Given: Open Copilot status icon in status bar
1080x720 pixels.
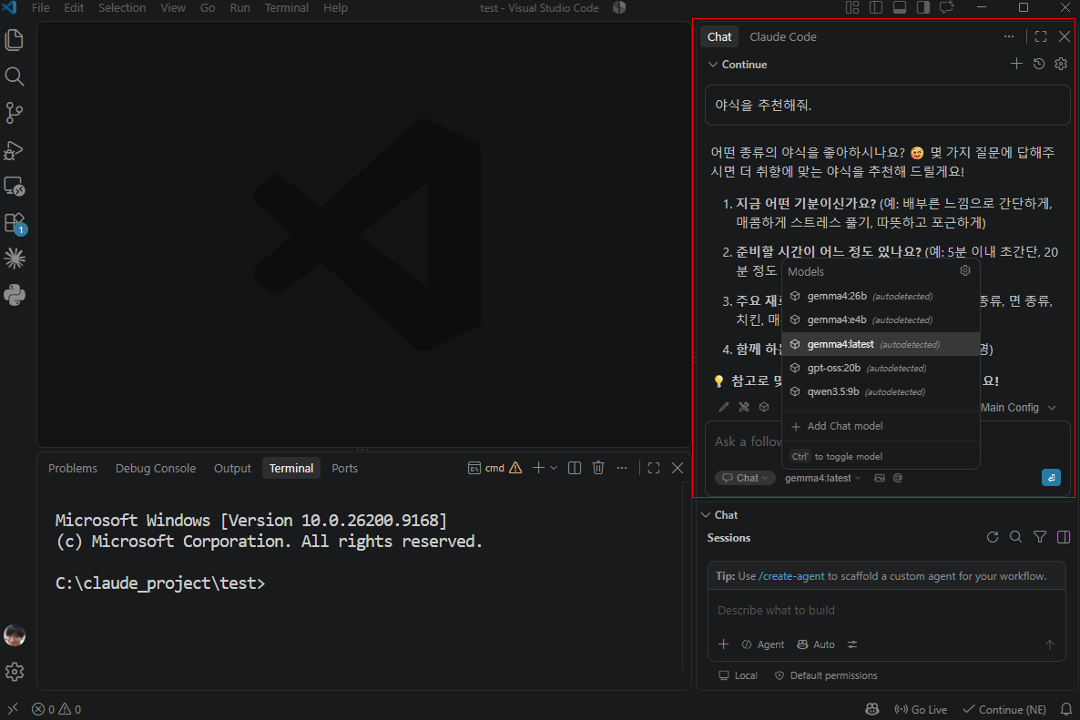Looking at the screenshot, I should coord(872,709).
